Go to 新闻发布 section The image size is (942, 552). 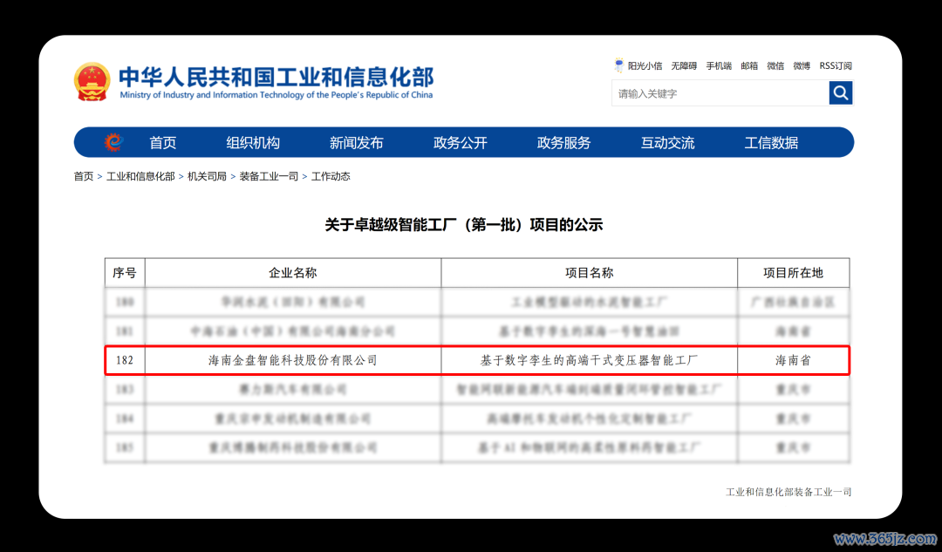(x=356, y=143)
